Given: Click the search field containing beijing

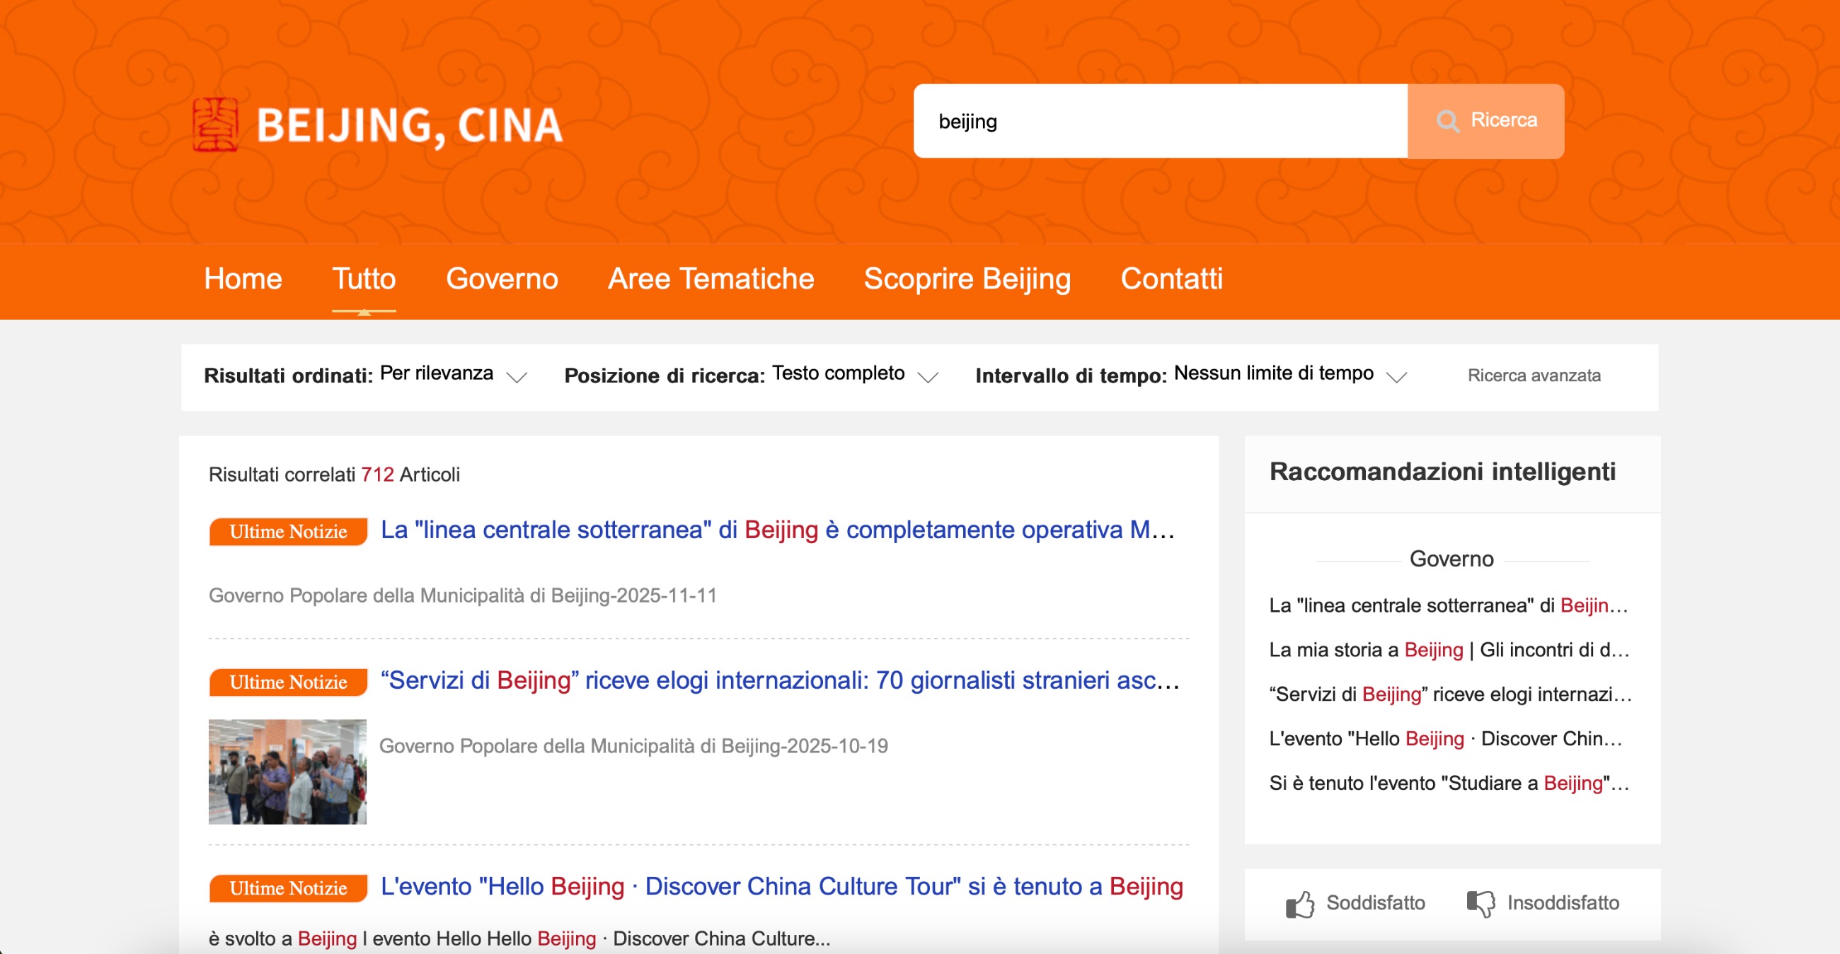Looking at the screenshot, I should 1159,122.
